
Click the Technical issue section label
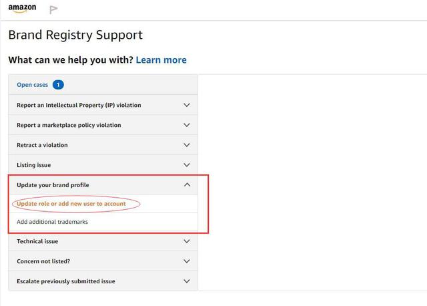pos(37,241)
